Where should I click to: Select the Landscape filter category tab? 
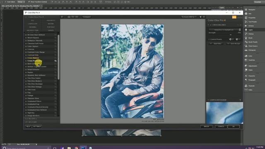(x=32, y=24)
